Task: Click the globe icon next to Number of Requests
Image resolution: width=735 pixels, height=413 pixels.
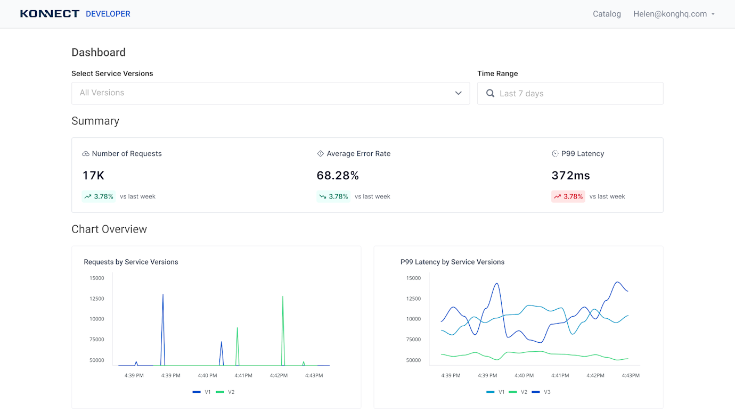Action: (85, 153)
